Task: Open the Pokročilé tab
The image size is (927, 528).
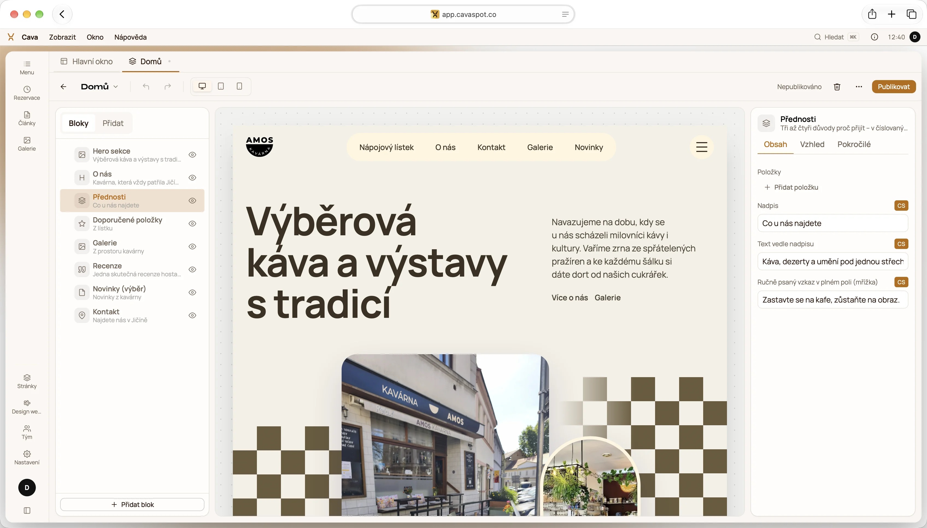Action: (x=854, y=144)
